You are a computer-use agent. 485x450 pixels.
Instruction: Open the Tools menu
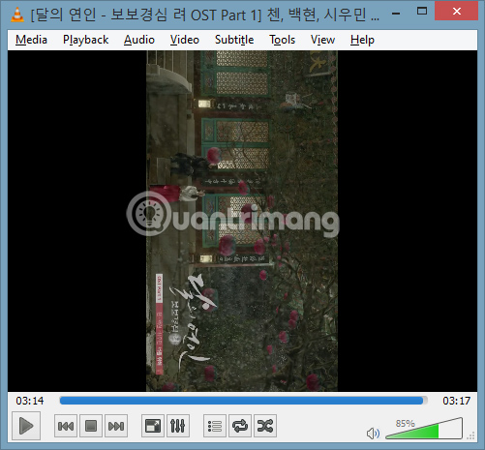283,40
